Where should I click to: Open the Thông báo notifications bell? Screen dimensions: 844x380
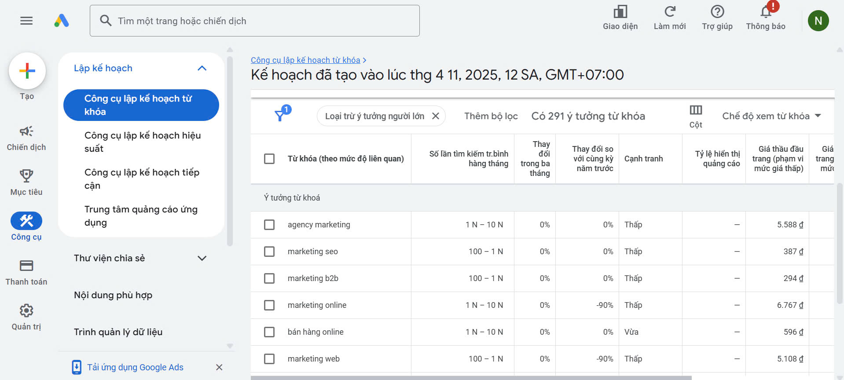pyautogui.click(x=766, y=12)
